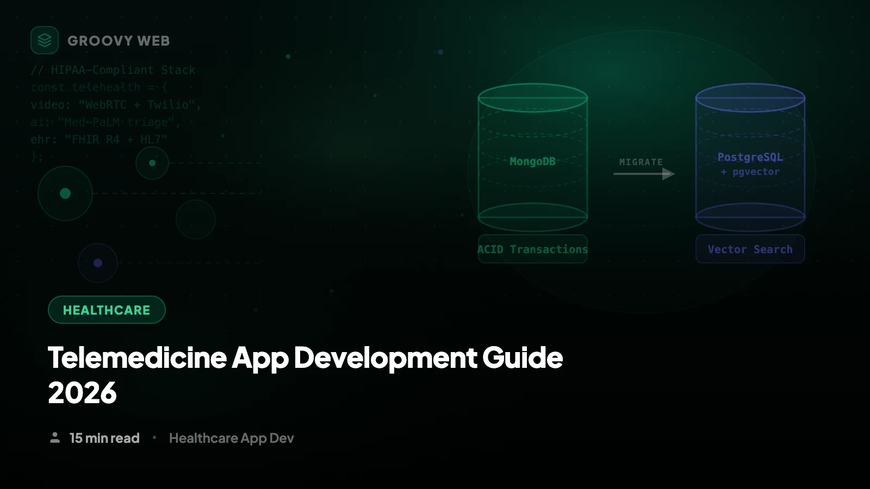
Task: Toggle the ACID Transactions capability badge
Action: point(532,249)
